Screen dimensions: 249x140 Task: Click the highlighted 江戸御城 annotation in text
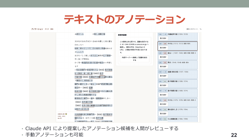(107, 56)
